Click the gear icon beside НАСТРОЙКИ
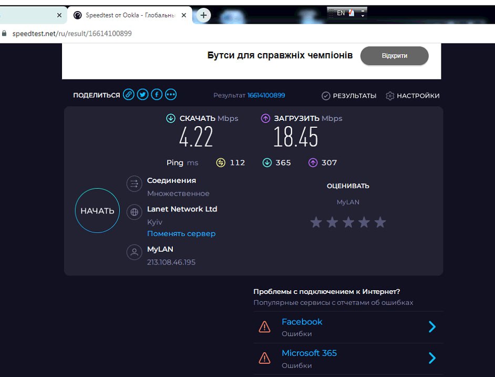 [x=390, y=96]
